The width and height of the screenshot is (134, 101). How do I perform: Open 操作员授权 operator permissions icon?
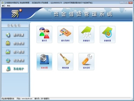(65, 34)
